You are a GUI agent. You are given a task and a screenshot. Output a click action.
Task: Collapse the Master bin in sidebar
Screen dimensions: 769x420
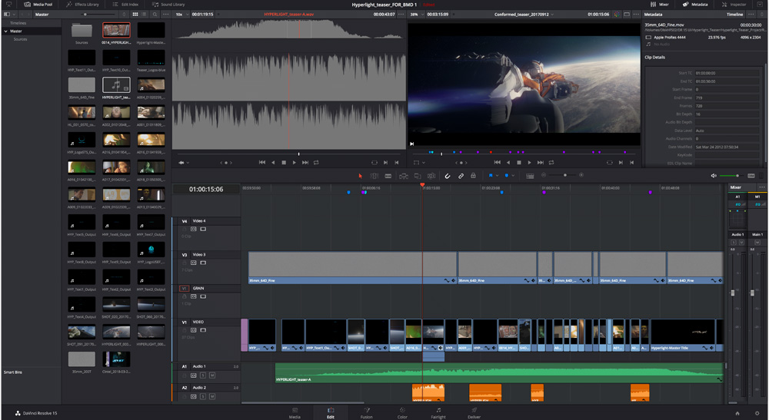point(6,31)
